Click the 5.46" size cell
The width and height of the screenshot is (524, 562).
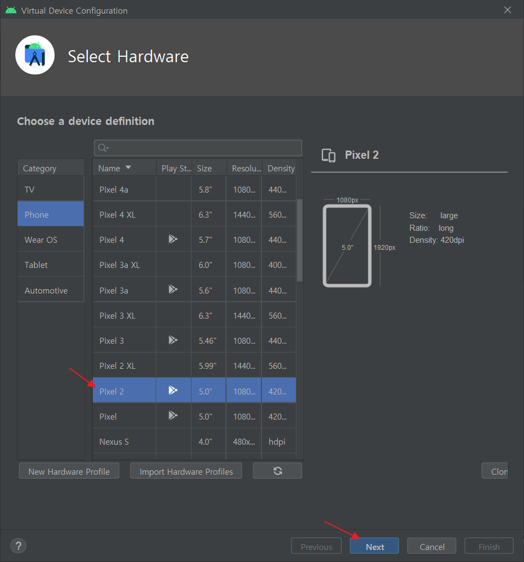click(207, 340)
